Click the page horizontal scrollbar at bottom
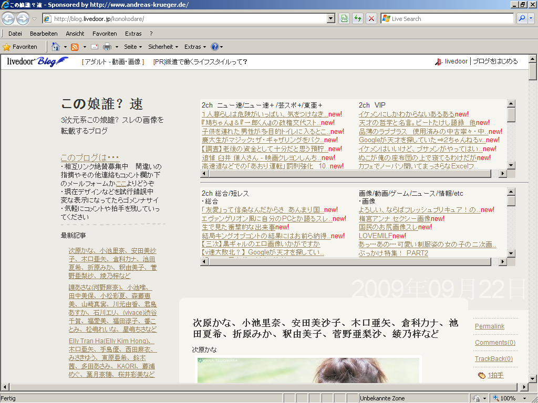This screenshot has height=403, width=538. tap(263, 387)
